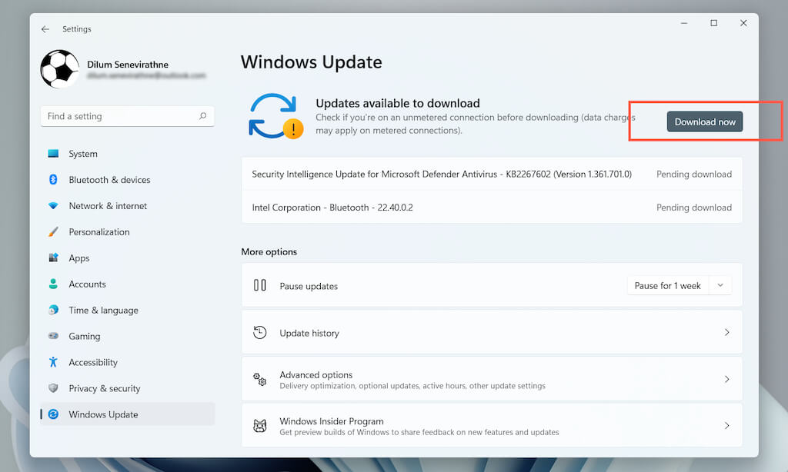Click the Time & language globe icon

tap(53, 310)
